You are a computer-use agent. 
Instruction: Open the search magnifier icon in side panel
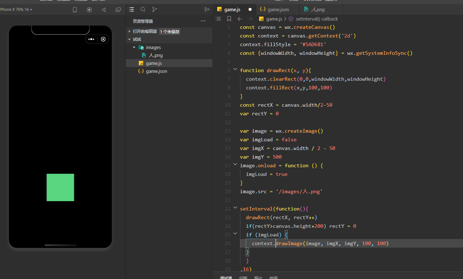click(143, 9)
